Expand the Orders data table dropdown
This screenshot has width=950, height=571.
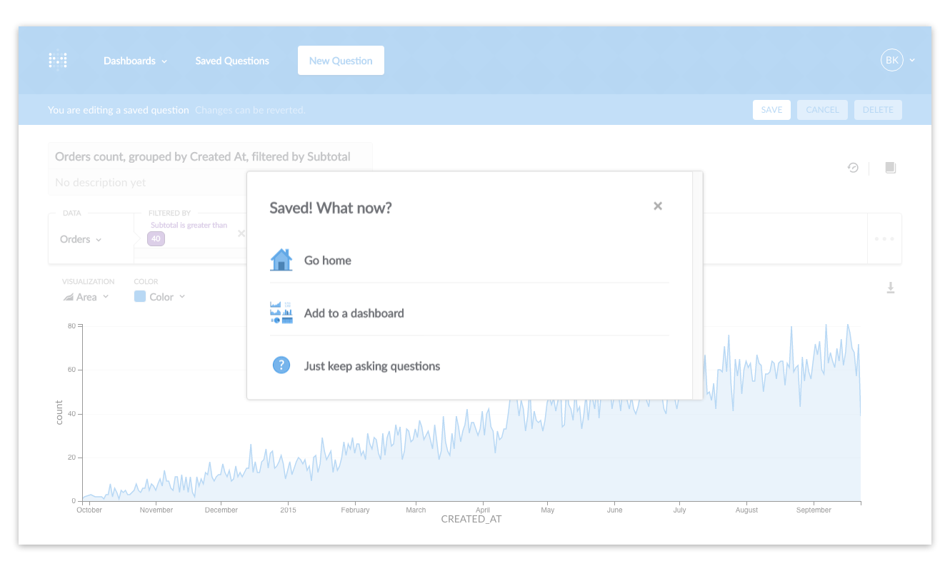81,239
